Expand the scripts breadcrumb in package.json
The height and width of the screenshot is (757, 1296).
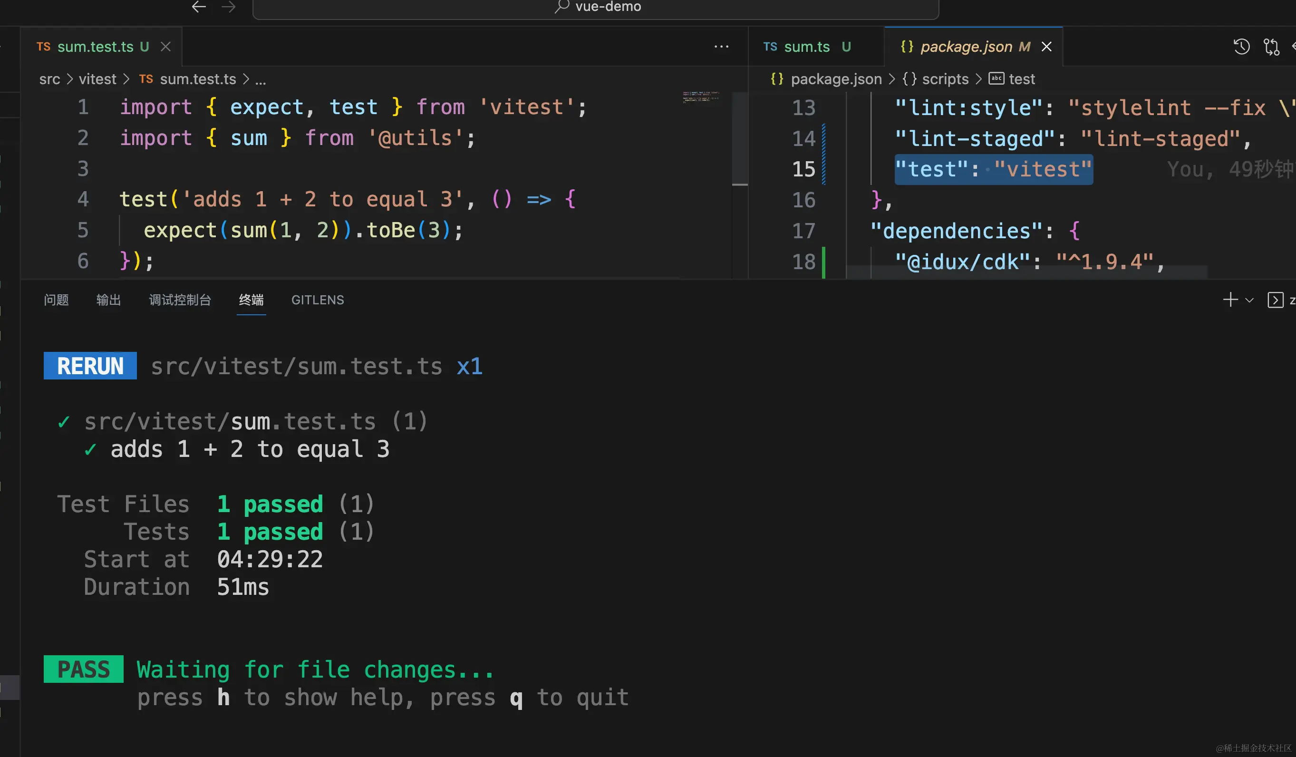pos(945,79)
